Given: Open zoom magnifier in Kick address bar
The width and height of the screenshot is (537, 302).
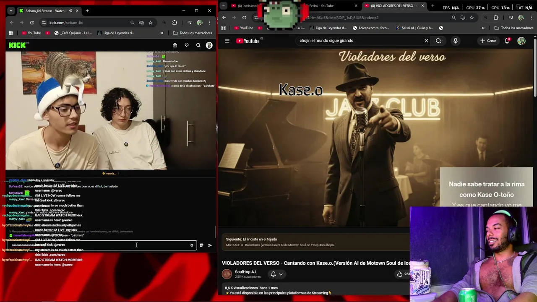Looking at the screenshot, I should tap(132, 23).
